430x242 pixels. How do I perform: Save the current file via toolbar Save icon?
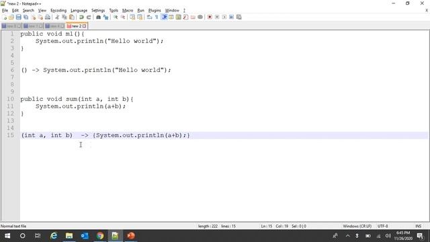coord(19,17)
